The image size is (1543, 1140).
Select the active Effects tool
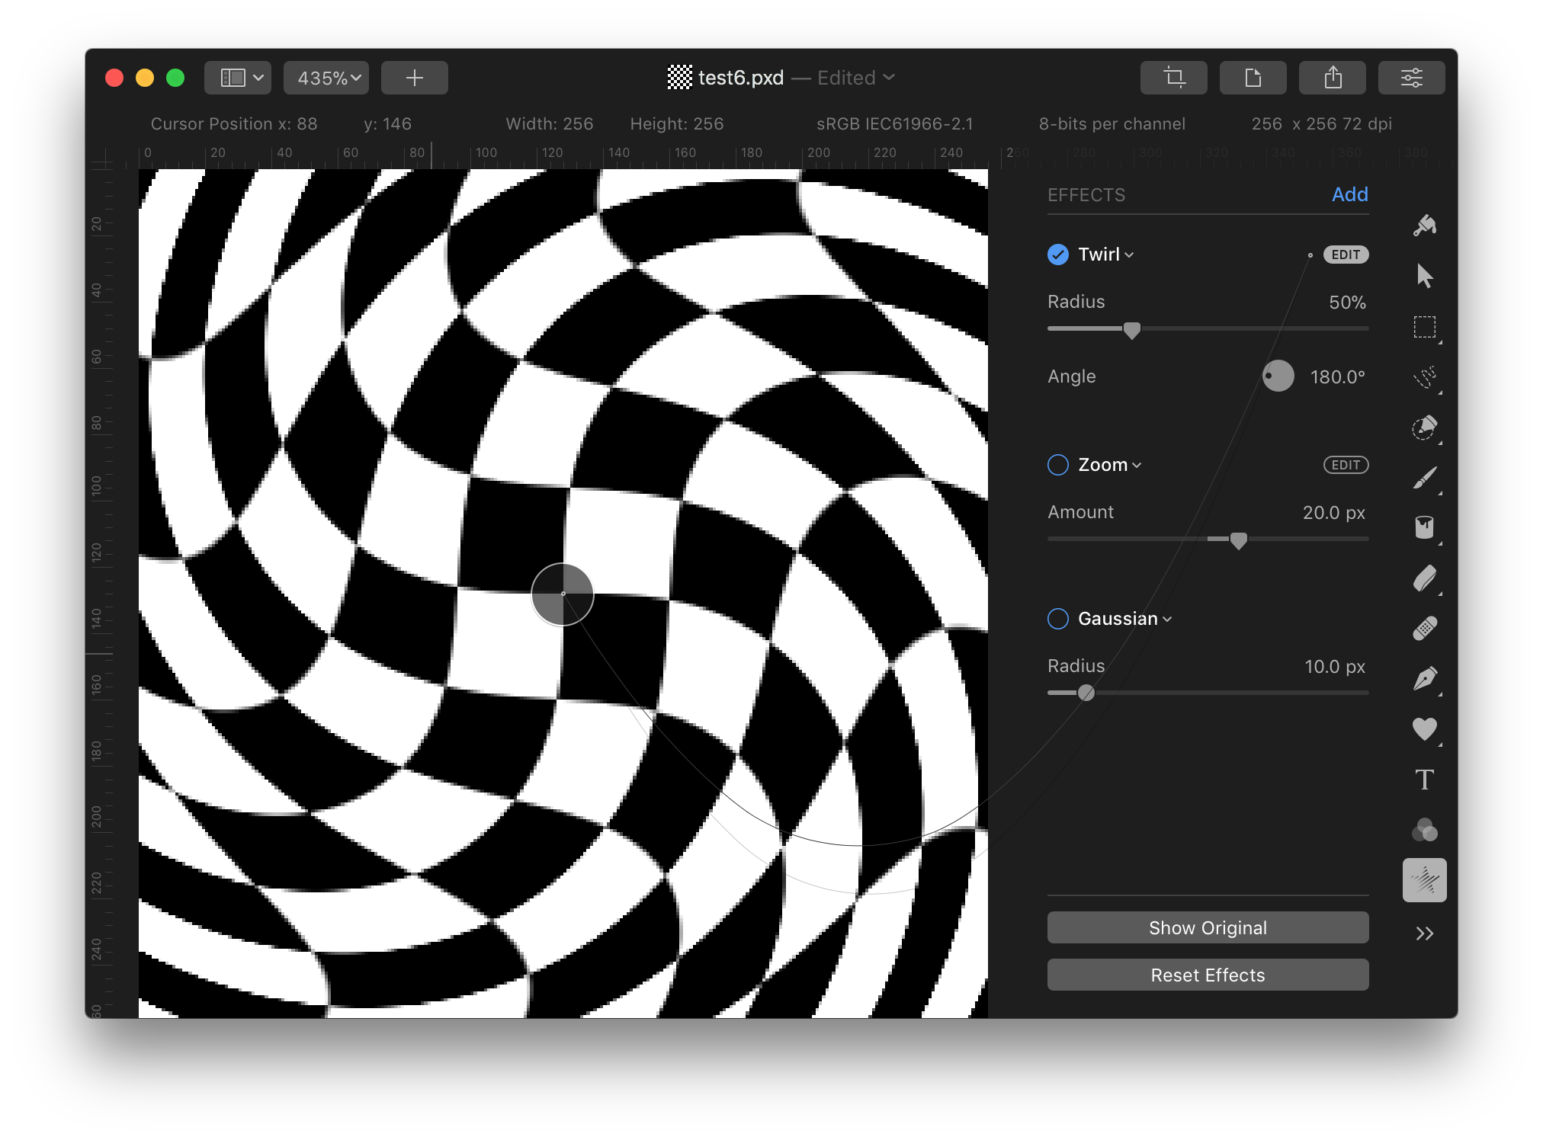[x=1424, y=881]
